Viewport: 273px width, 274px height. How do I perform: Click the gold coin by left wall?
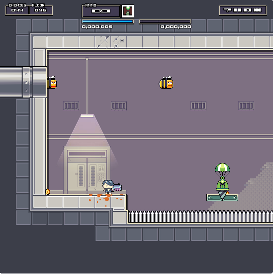tap(48, 192)
